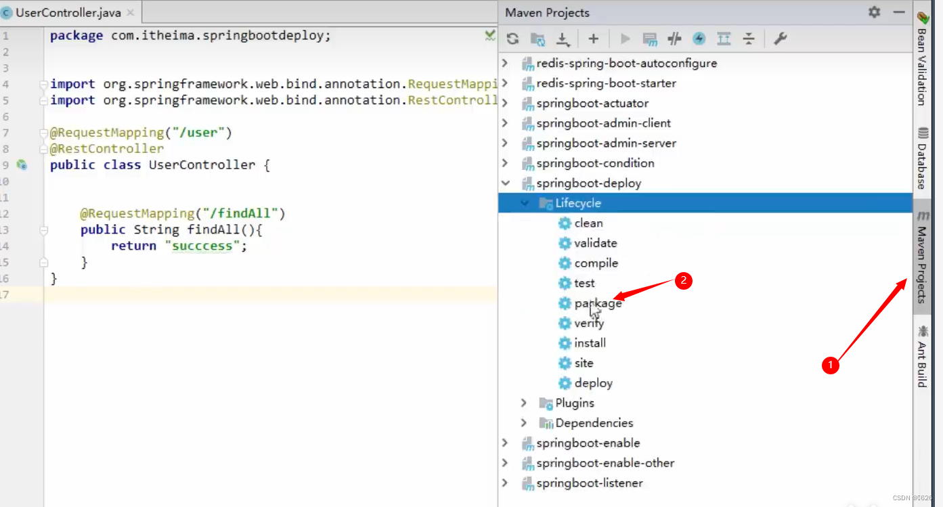This screenshot has height=507, width=943.
Task: Open Maven Settings wrench icon
Action: (x=781, y=39)
